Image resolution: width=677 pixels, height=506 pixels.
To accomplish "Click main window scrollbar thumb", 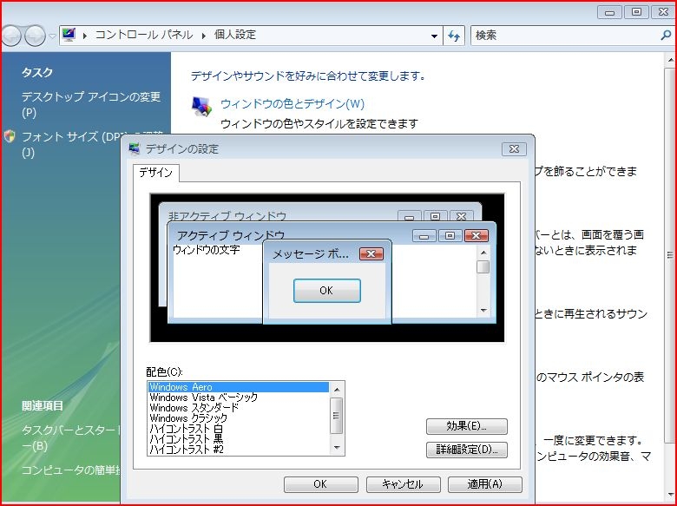I will [x=671, y=254].
